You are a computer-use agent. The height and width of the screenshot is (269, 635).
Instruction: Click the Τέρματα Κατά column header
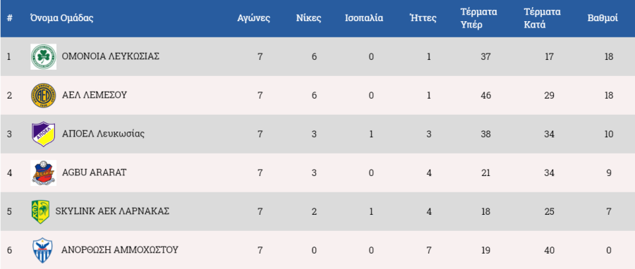(x=542, y=18)
